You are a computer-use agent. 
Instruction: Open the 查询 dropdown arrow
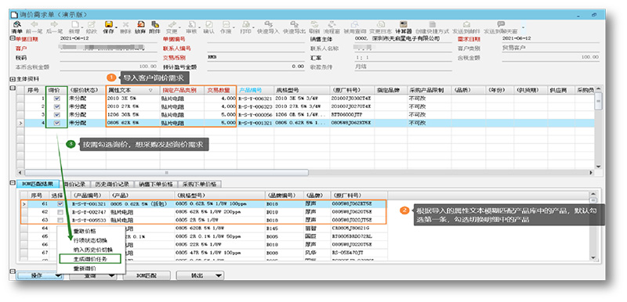tap(111, 275)
